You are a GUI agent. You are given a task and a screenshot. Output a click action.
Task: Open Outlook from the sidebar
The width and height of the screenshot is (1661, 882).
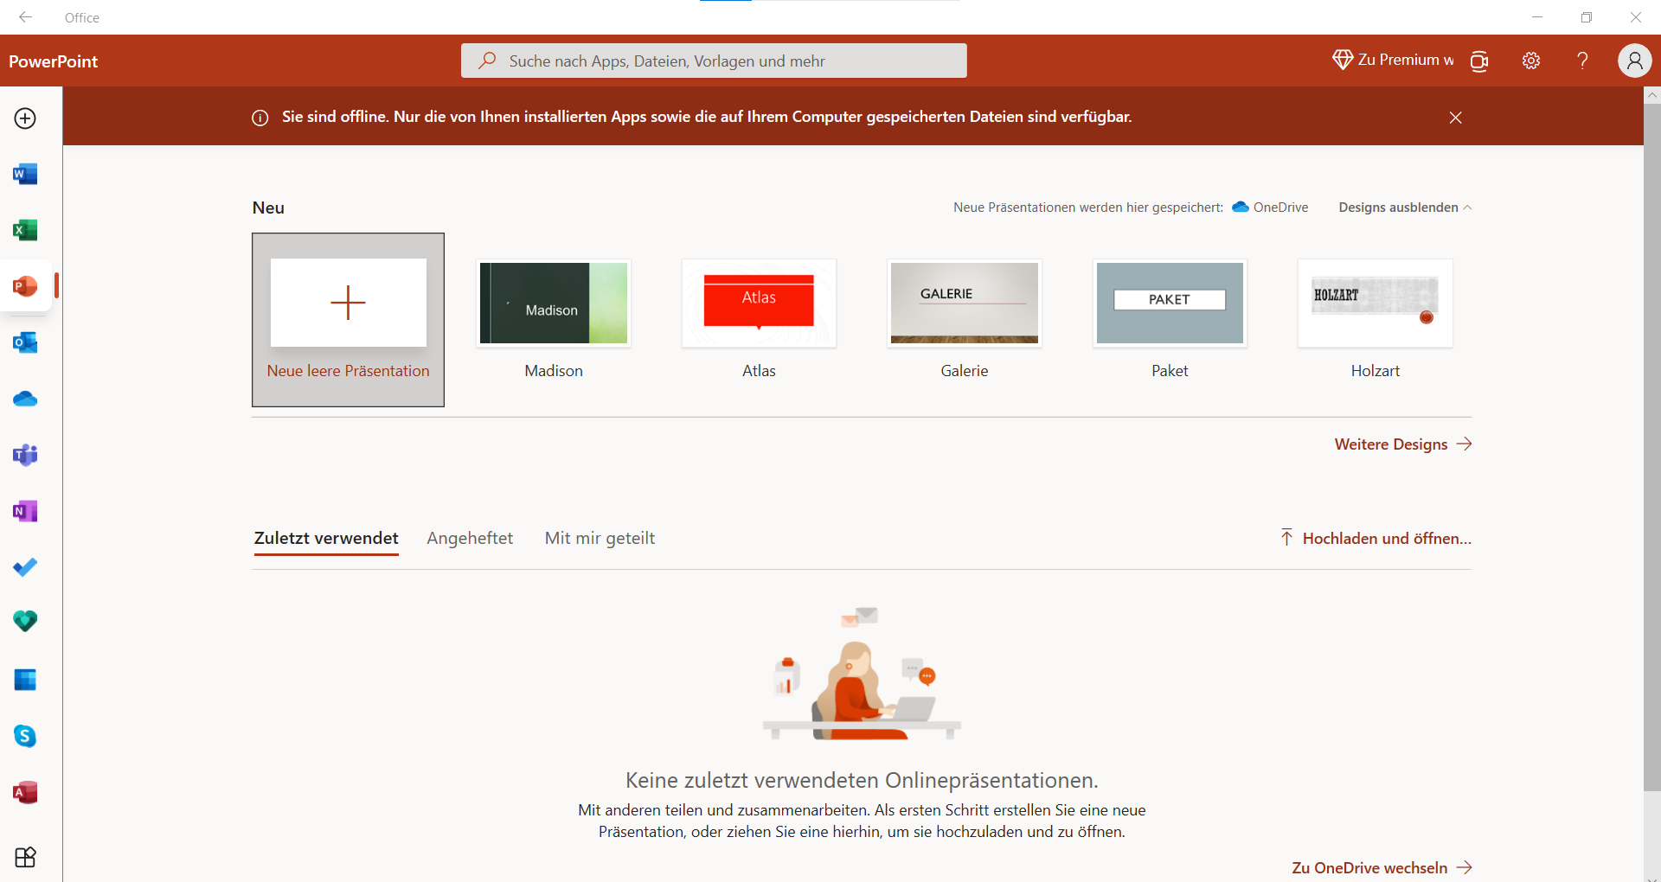(x=25, y=342)
